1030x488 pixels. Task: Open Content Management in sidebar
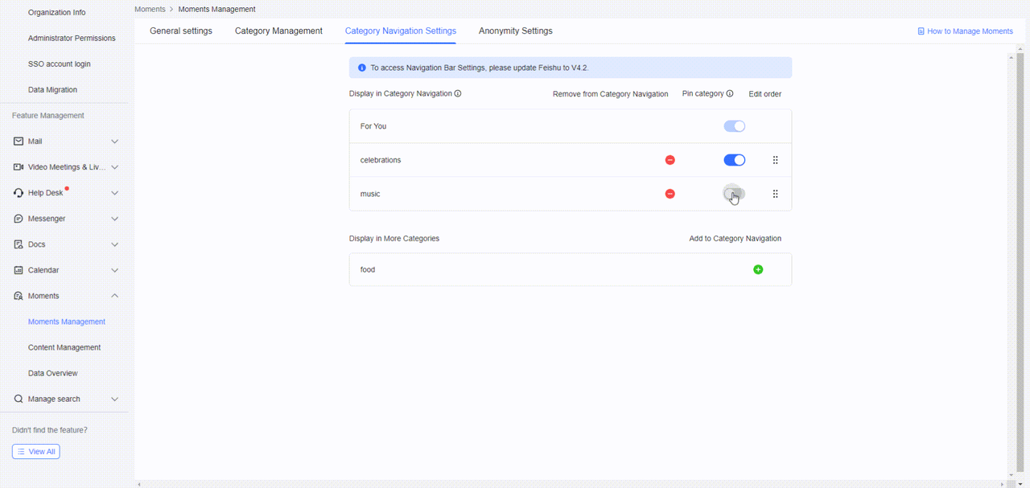(x=64, y=347)
